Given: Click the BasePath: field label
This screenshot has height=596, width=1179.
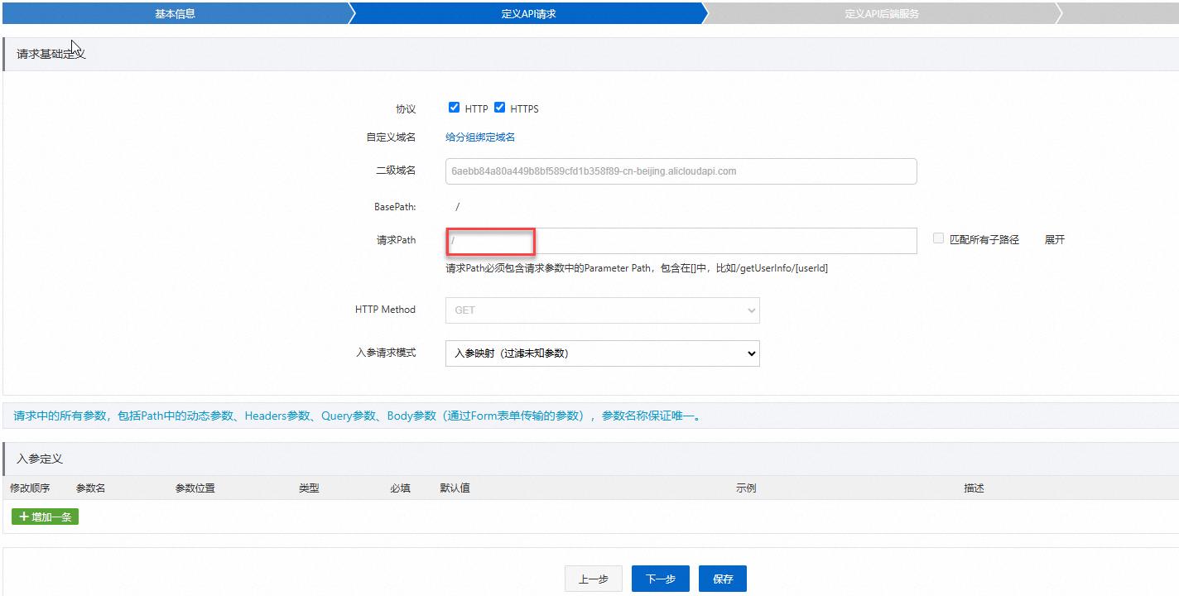Looking at the screenshot, I should pos(395,206).
